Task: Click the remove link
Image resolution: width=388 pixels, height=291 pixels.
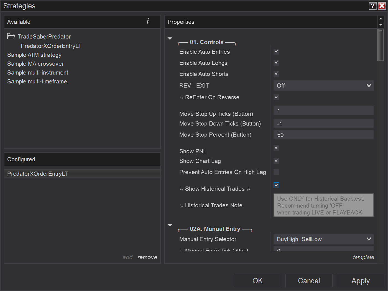Action: click(147, 257)
